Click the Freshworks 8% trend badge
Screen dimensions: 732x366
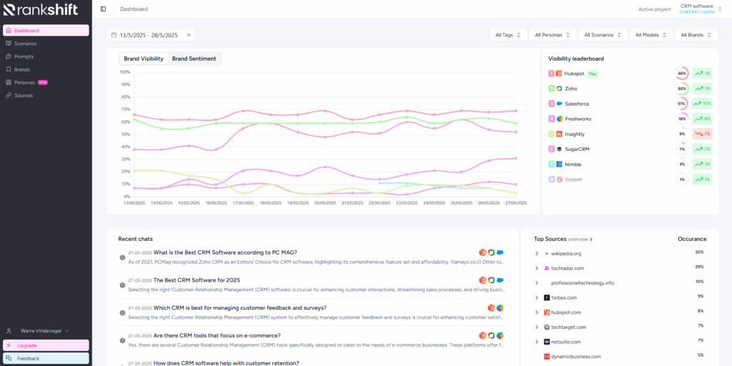click(x=702, y=119)
